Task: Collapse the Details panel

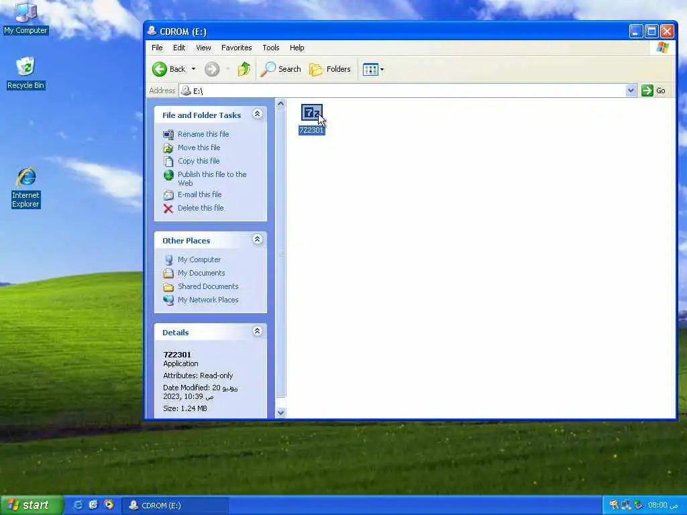Action: click(257, 331)
